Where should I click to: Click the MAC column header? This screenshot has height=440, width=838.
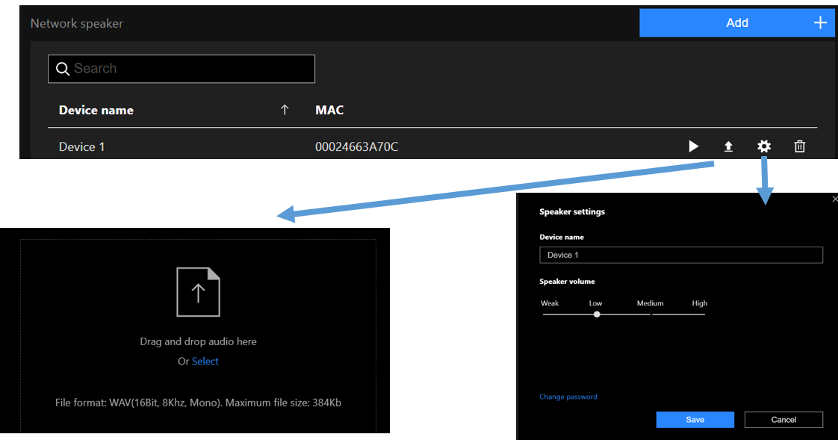click(329, 110)
